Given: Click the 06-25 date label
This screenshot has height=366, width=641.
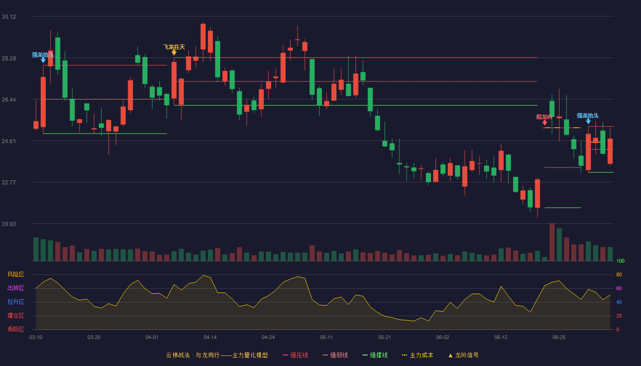Looking at the screenshot, I should pos(559,337).
